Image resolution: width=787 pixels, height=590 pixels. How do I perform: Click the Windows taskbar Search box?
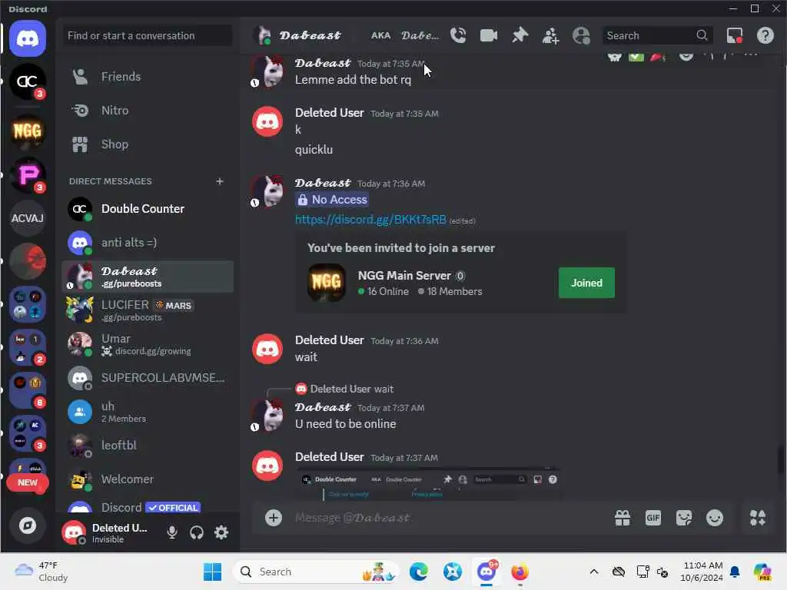(316, 572)
